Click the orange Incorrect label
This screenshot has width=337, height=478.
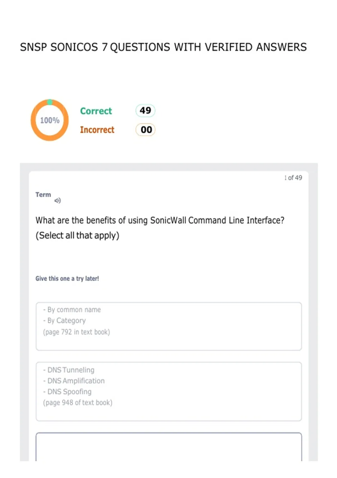point(97,130)
